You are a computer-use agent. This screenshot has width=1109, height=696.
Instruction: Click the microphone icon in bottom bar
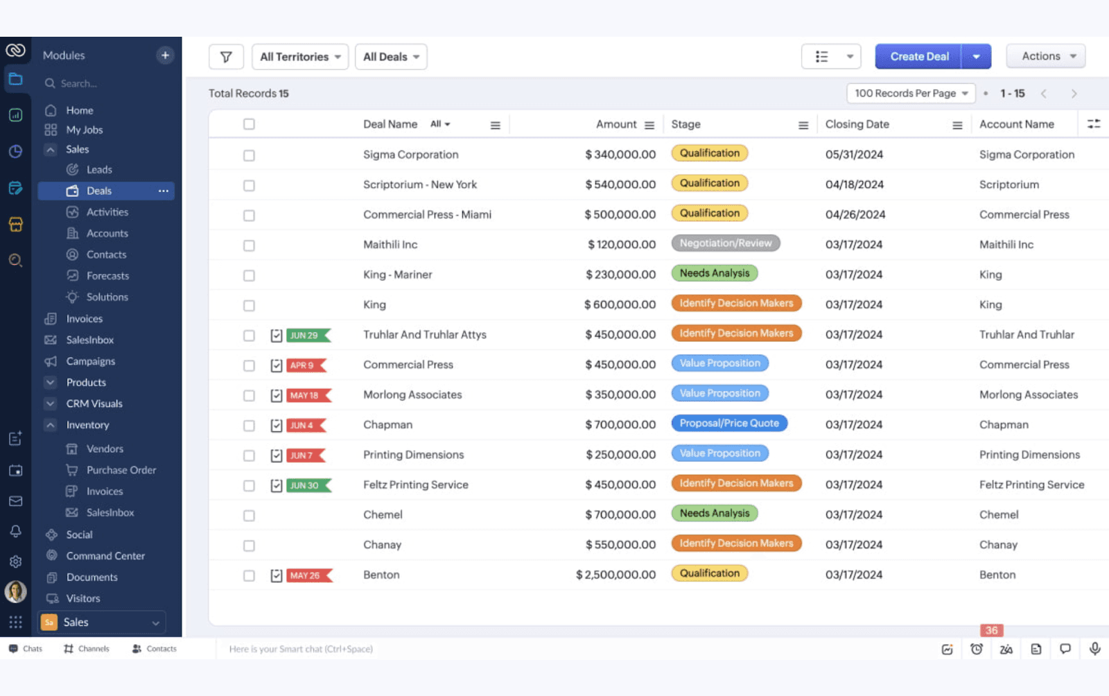1094,649
